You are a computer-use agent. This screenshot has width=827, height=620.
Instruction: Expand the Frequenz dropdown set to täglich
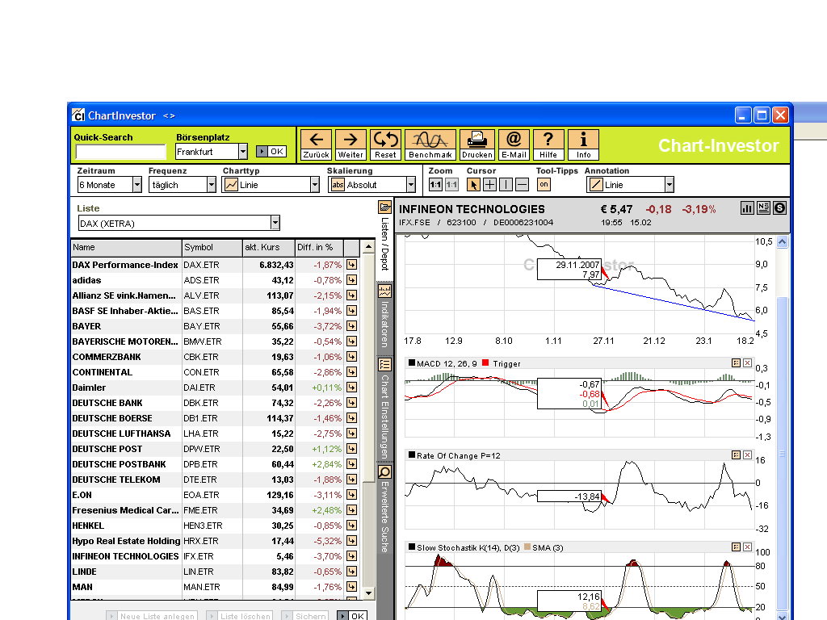pyautogui.click(x=211, y=185)
